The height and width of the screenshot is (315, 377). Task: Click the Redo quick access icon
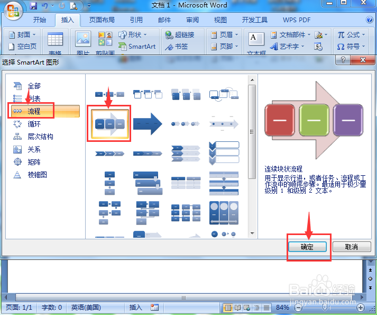tap(62, 5)
